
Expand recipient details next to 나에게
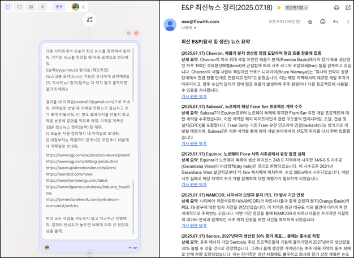click(x=195, y=28)
